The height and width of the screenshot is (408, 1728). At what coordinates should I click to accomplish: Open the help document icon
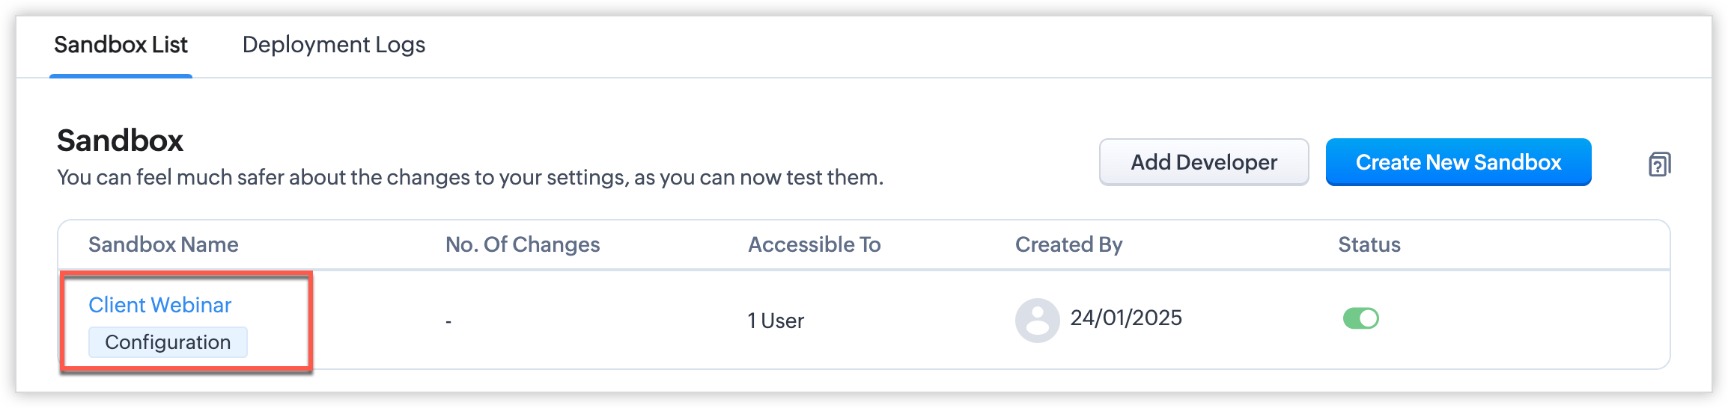tap(1659, 164)
